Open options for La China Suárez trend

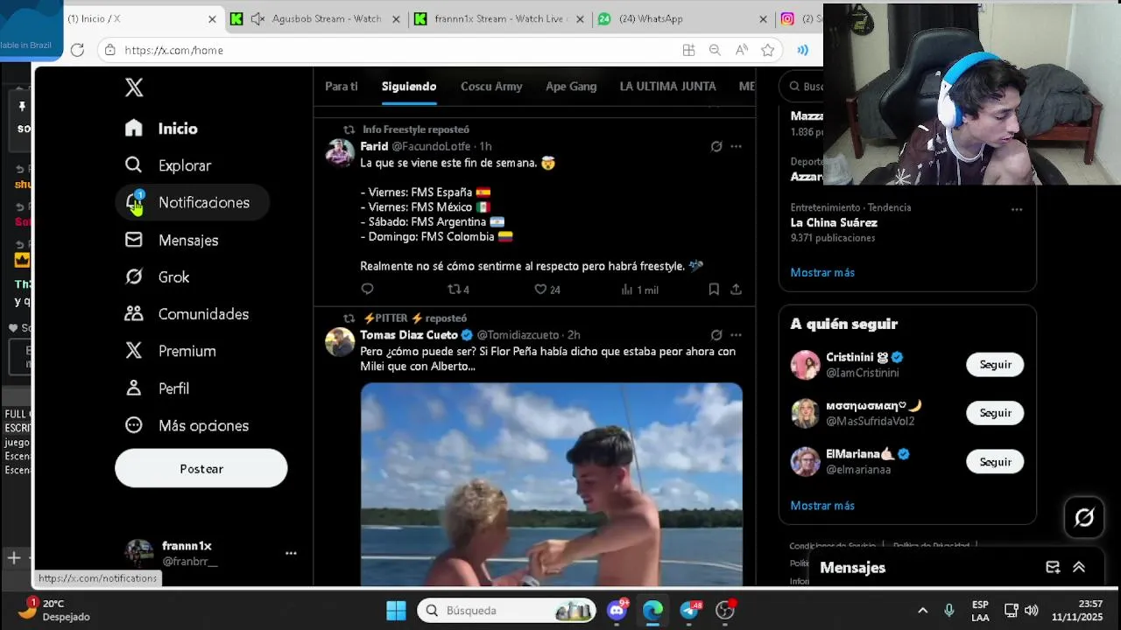coord(1017,209)
